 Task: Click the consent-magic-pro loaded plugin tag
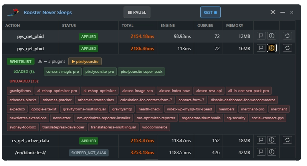point(63,72)
